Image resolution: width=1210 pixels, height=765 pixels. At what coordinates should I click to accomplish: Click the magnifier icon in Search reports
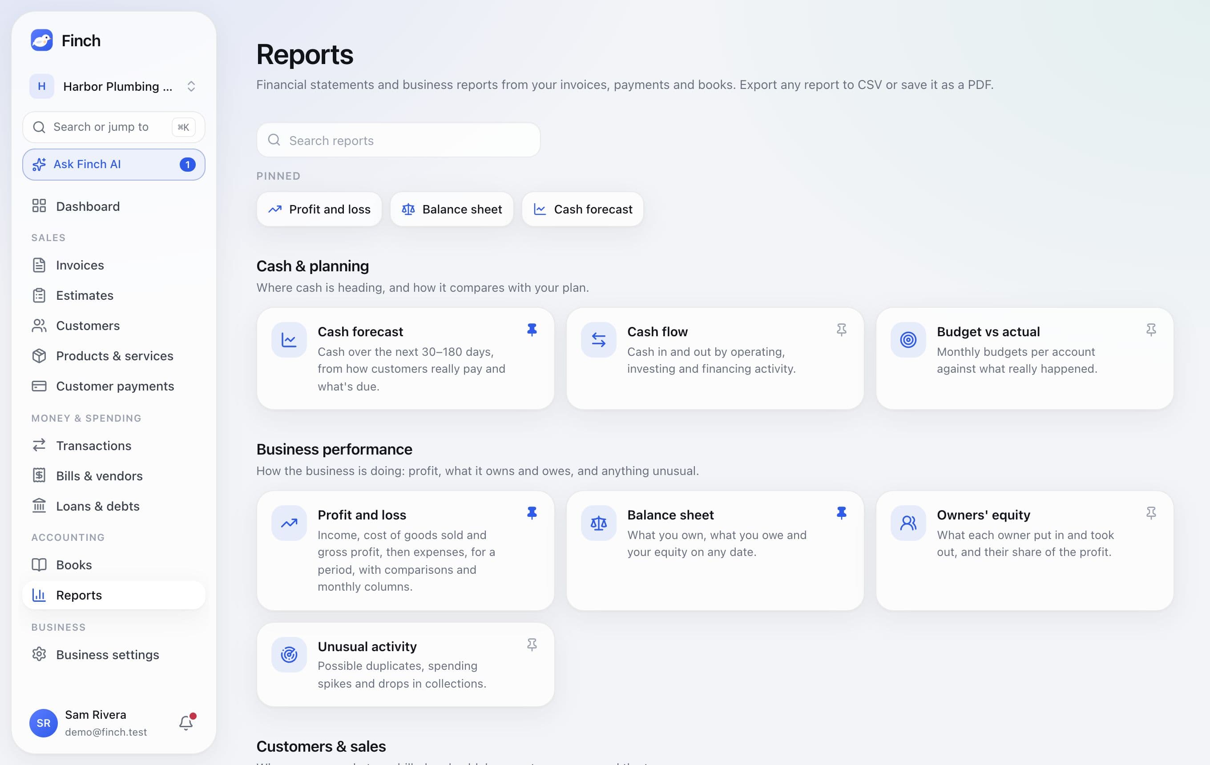(274, 140)
